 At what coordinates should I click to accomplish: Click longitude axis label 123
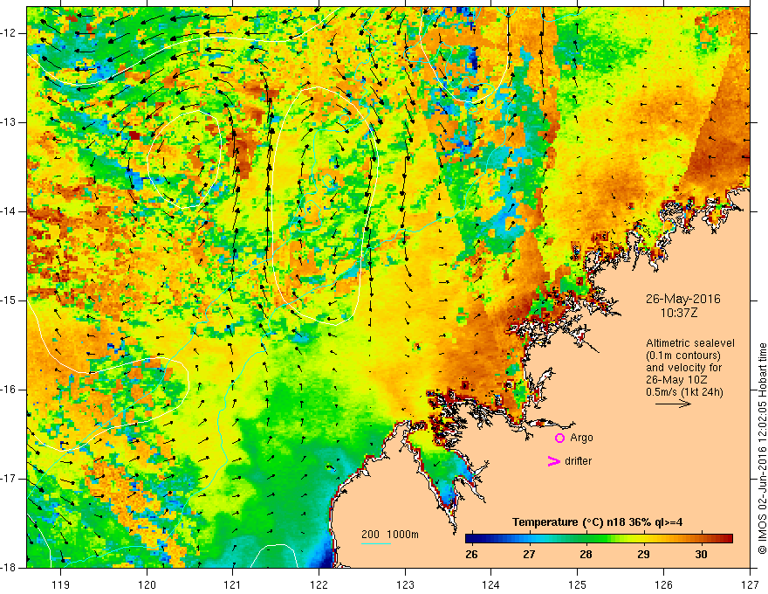[405, 584]
